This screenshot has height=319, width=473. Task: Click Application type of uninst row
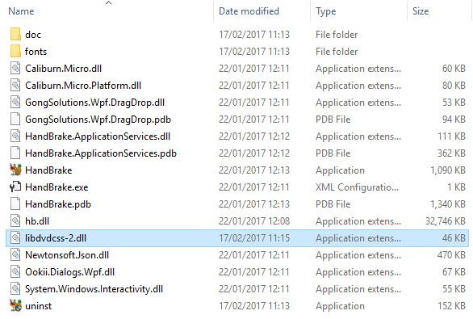pyautogui.click(x=341, y=306)
